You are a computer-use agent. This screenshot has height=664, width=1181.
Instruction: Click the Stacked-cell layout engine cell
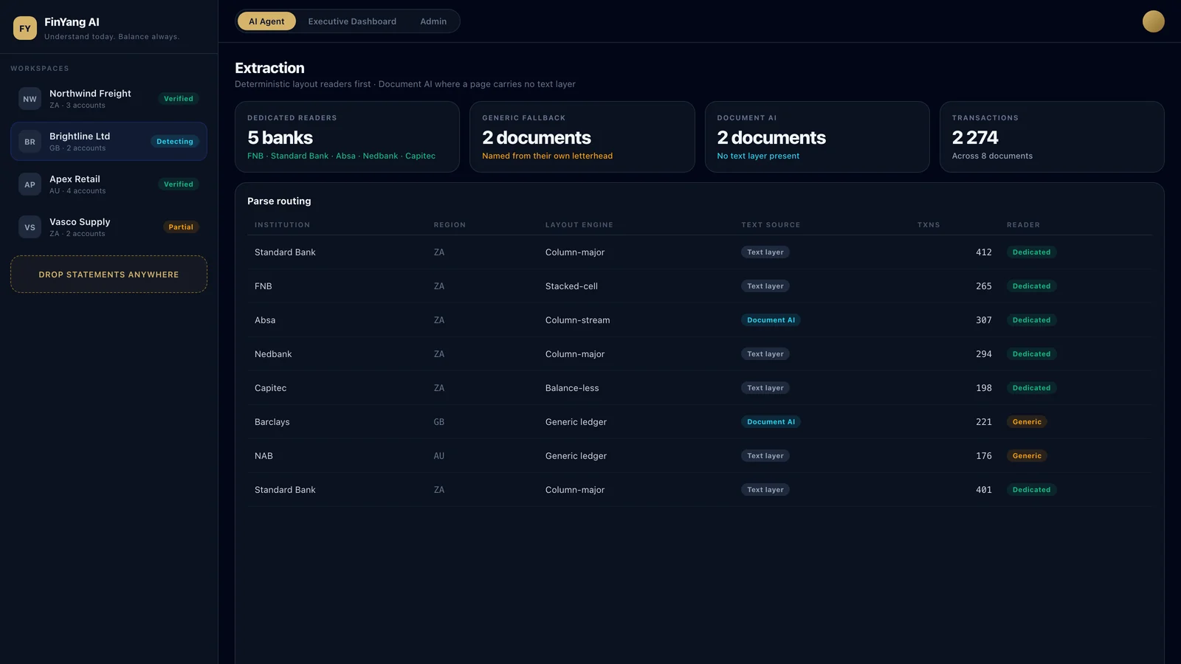coord(571,286)
